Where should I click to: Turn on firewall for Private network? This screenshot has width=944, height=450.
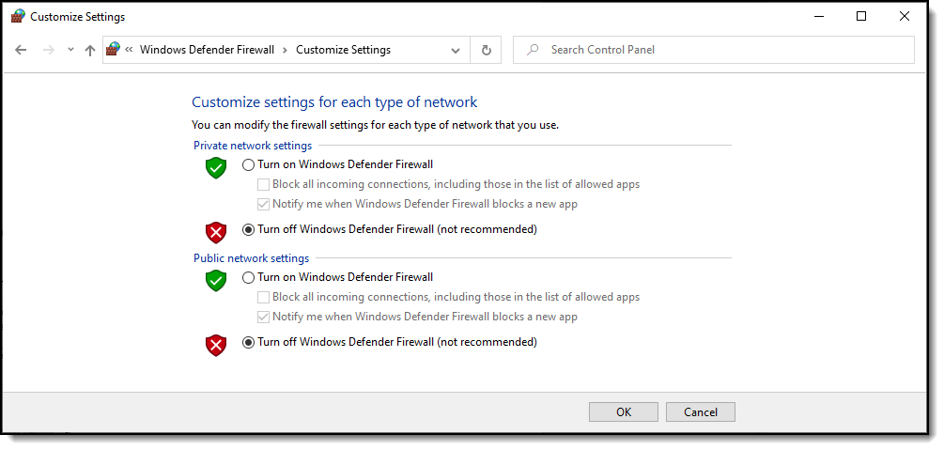(248, 164)
